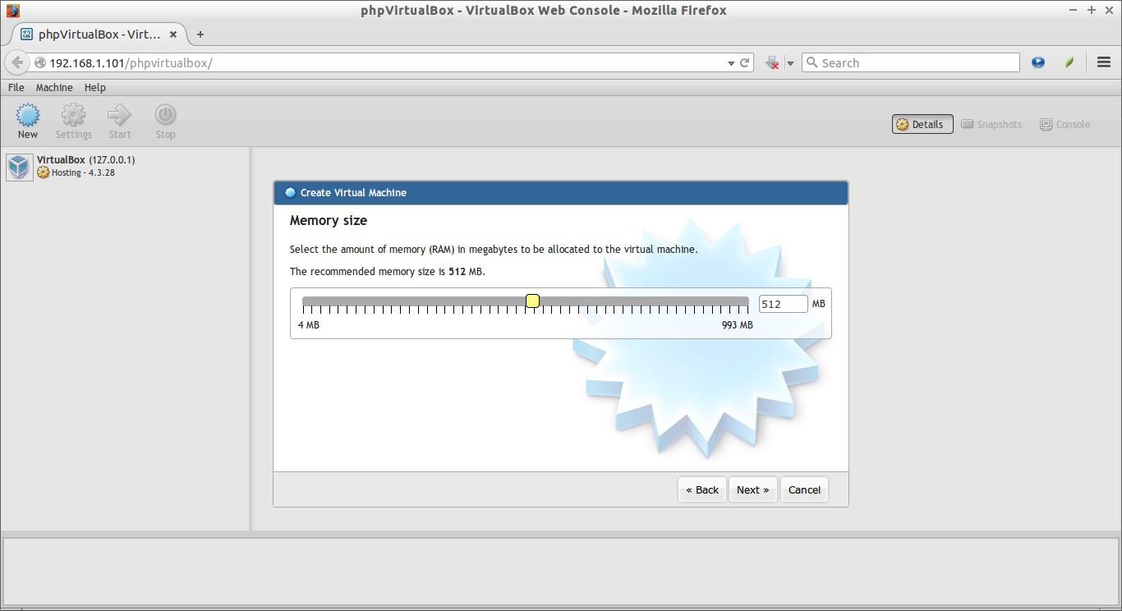Click the memory size field showing 512

(x=783, y=304)
